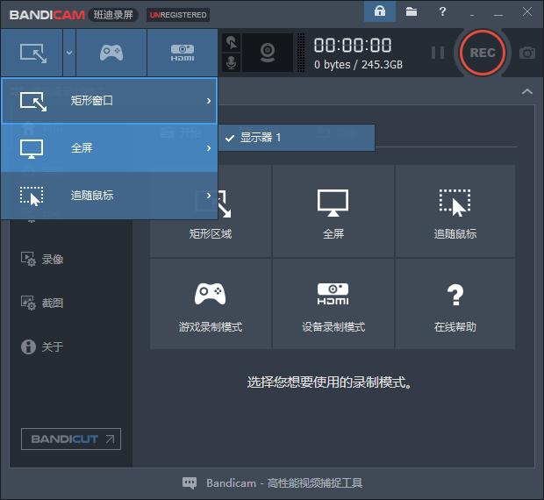The height and width of the screenshot is (500, 544).
Task: Click the 游戏录制模式 tile
Action: pyautogui.click(x=211, y=304)
